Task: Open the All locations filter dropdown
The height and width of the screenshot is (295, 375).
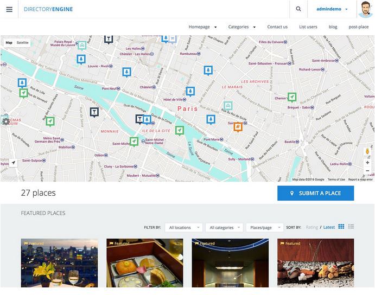Action: [x=183, y=228]
